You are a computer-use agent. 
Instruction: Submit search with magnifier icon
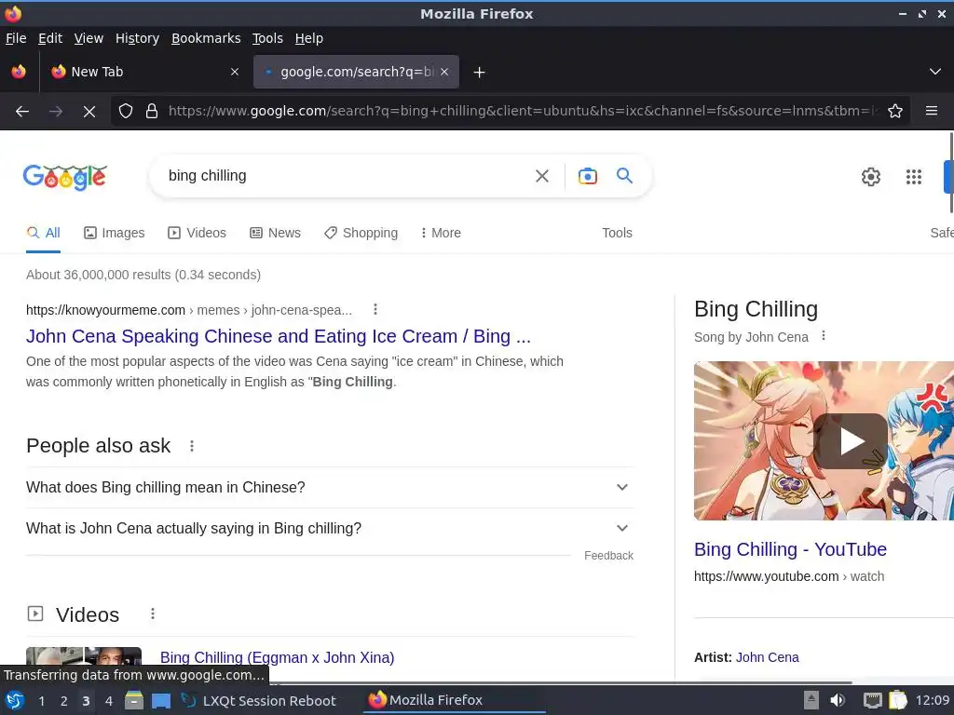click(625, 176)
